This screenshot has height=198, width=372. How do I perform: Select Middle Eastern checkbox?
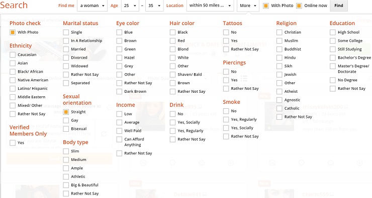pyautogui.click(x=13, y=97)
